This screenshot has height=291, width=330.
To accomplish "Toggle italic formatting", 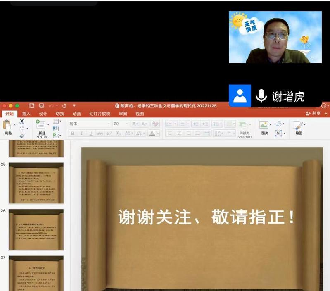I will pos(81,134).
